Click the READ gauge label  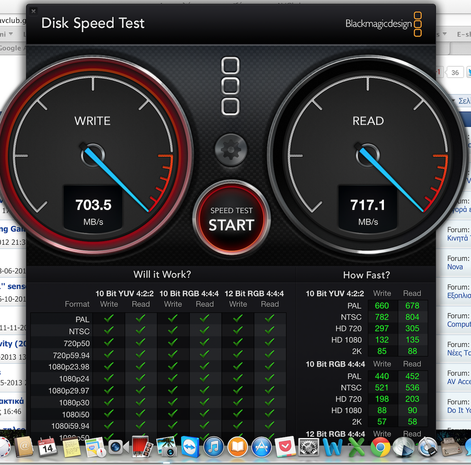click(368, 121)
